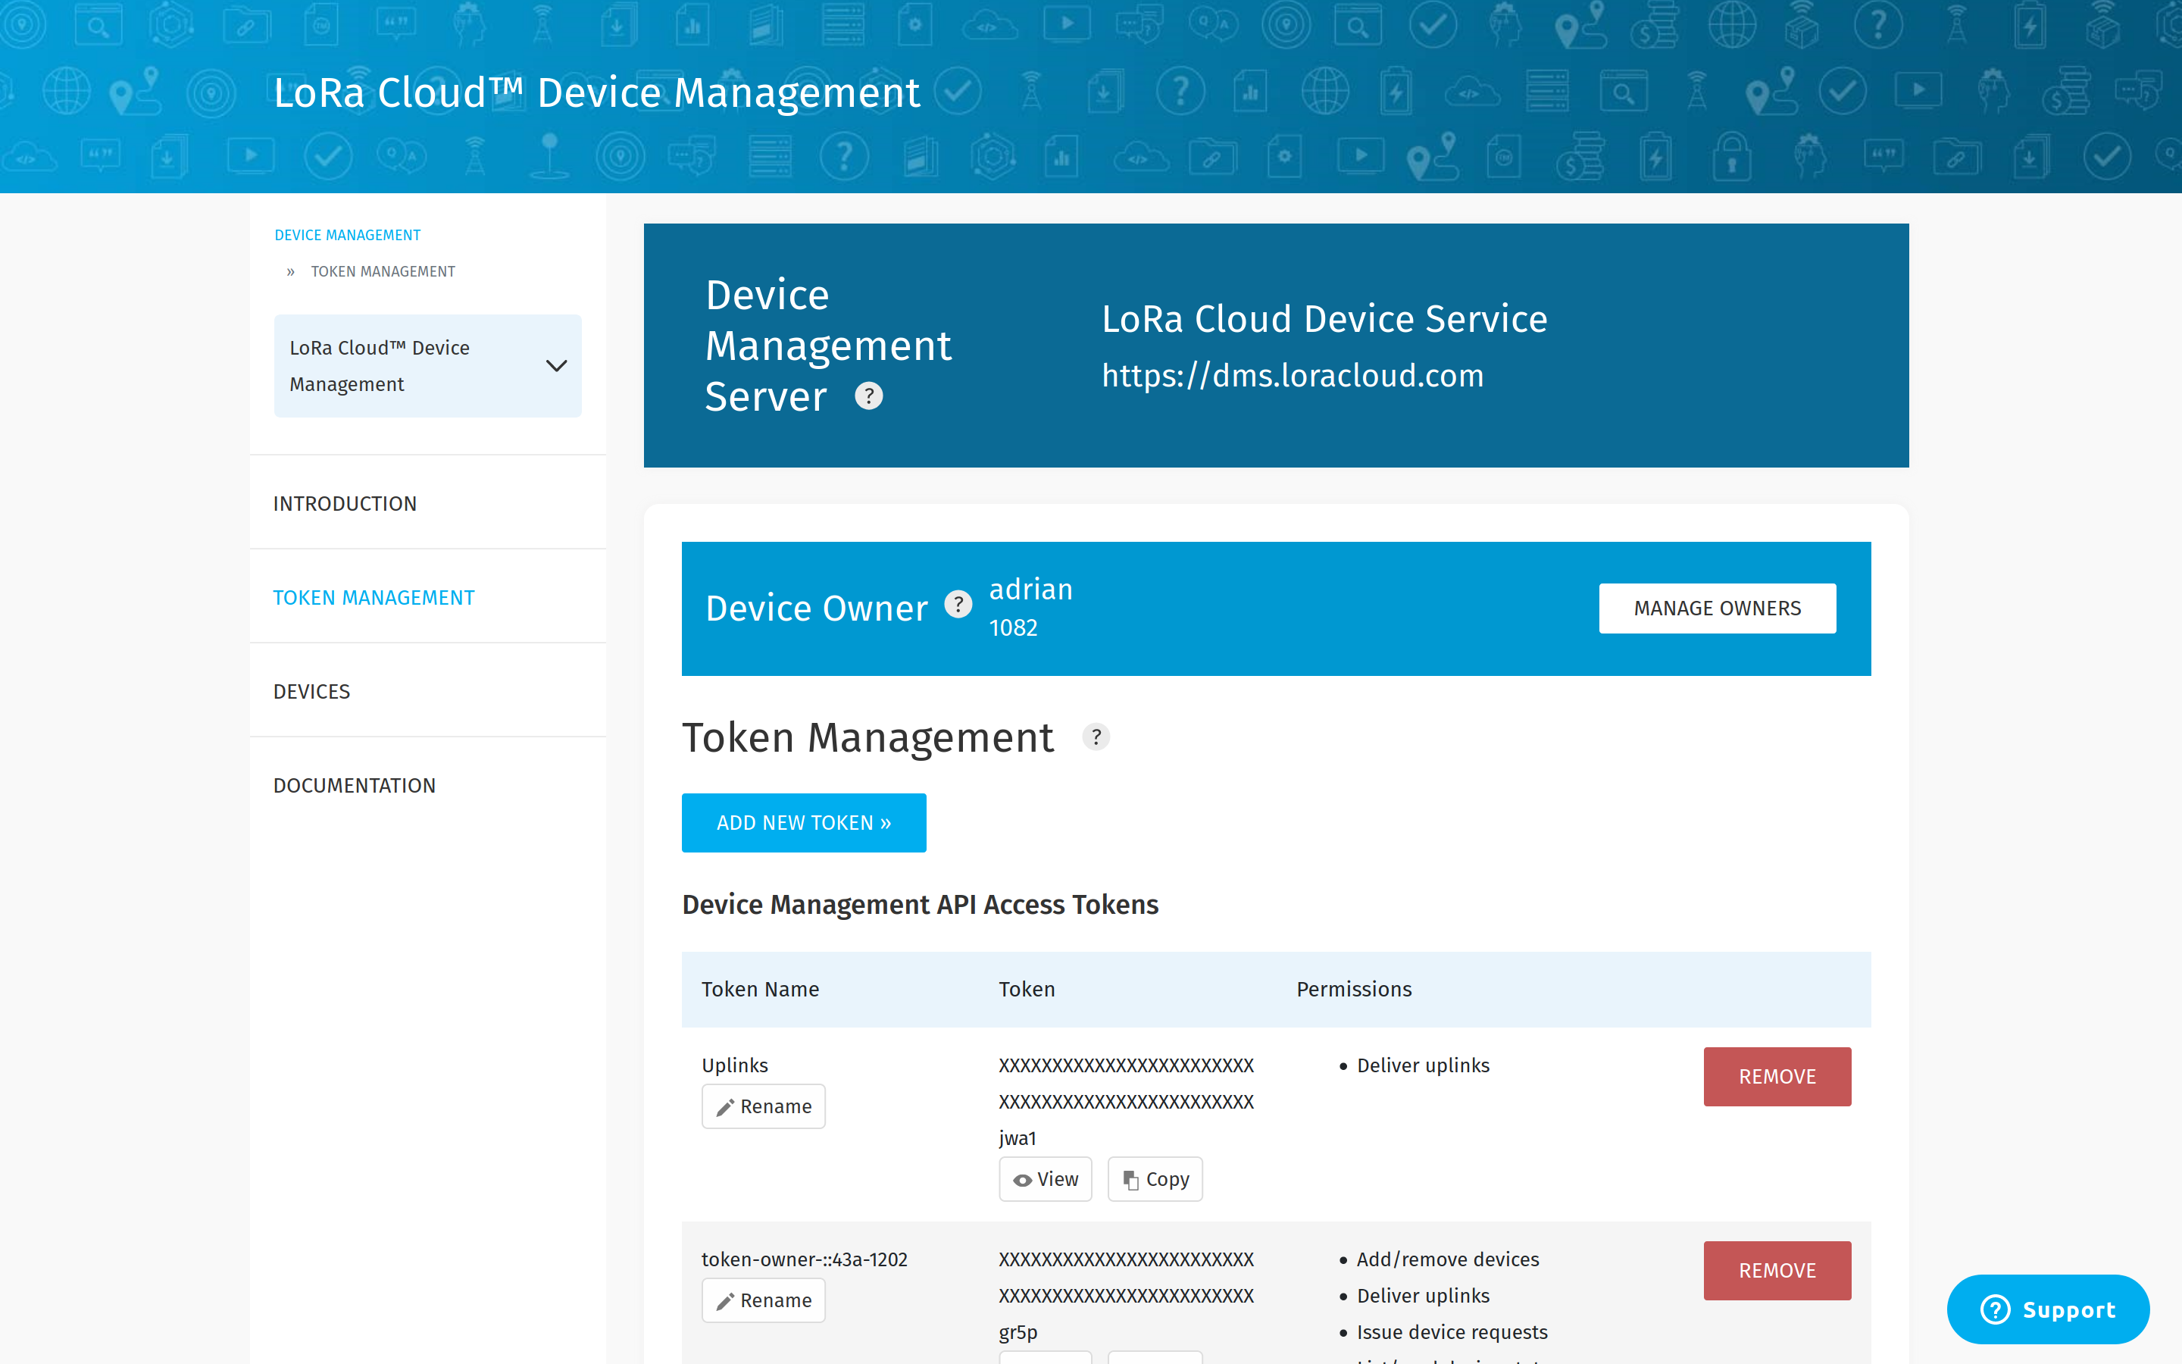Viewport: 2182px width, 1364px height.
Task: Click the dropdown chevron arrow in sidebar
Action: (556, 365)
